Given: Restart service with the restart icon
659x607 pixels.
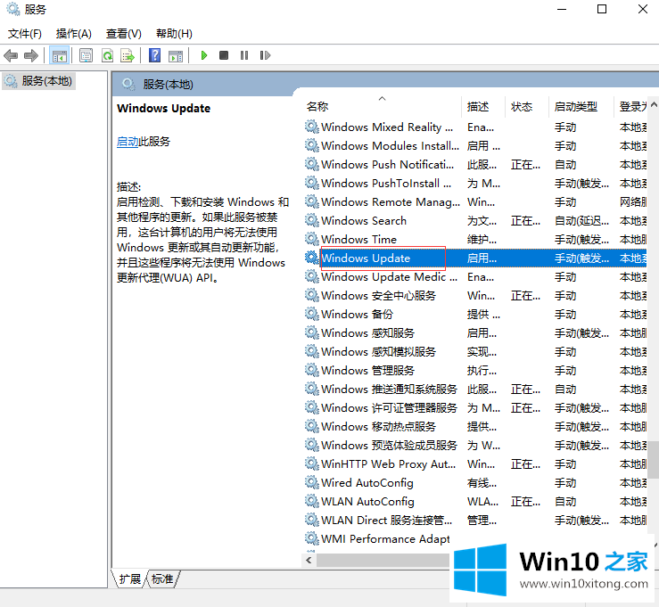Looking at the screenshot, I should [x=265, y=55].
